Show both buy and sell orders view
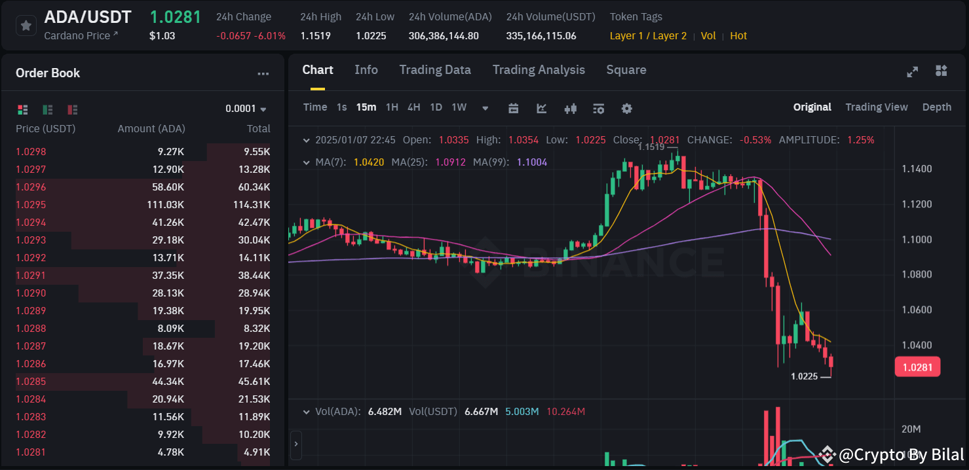 23,109
